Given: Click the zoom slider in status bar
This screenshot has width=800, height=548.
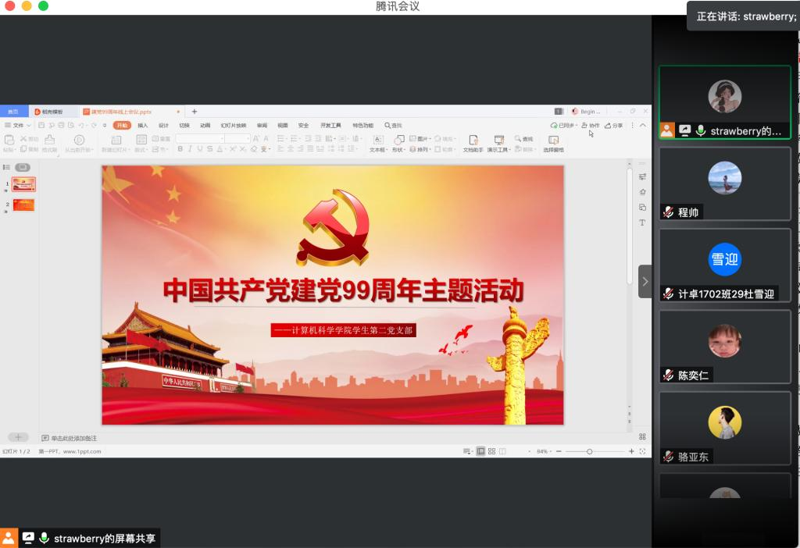Looking at the screenshot, I should point(590,451).
